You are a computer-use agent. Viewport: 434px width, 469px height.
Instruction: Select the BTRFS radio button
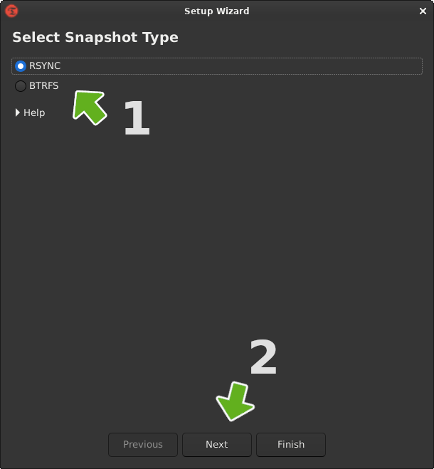pos(21,86)
